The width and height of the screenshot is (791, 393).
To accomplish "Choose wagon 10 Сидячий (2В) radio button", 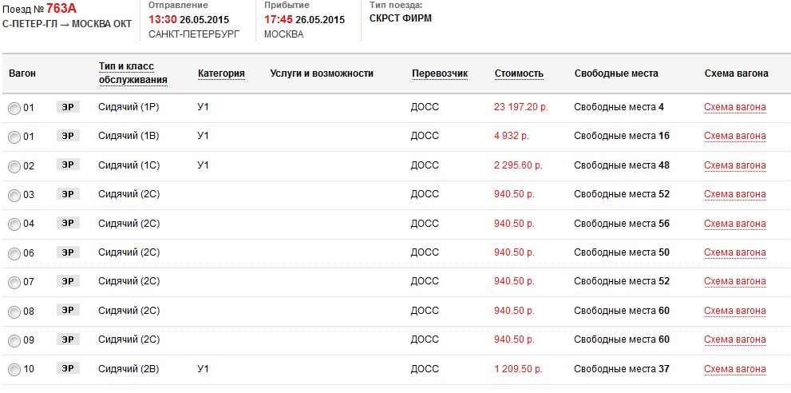I will point(14,370).
